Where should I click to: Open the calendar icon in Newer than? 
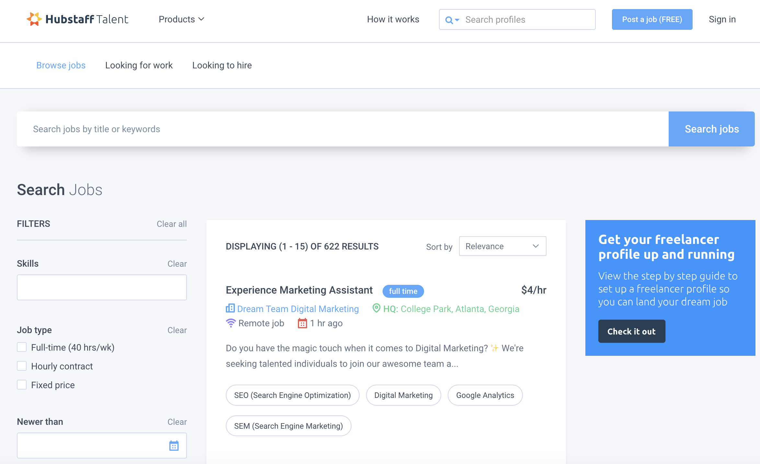(x=174, y=446)
